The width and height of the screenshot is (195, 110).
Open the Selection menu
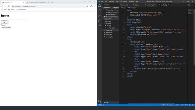[111, 2]
